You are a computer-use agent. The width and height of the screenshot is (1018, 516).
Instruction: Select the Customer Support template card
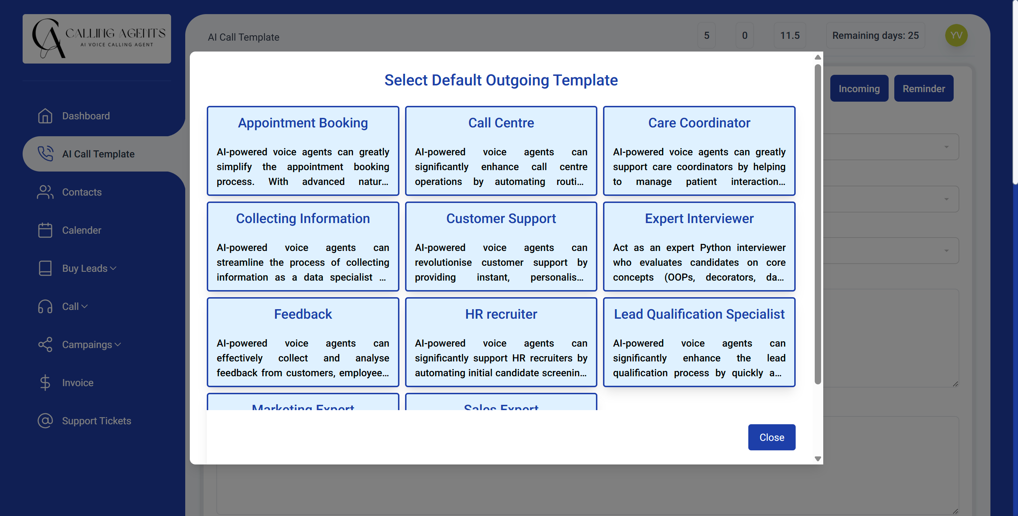coord(501,247)
